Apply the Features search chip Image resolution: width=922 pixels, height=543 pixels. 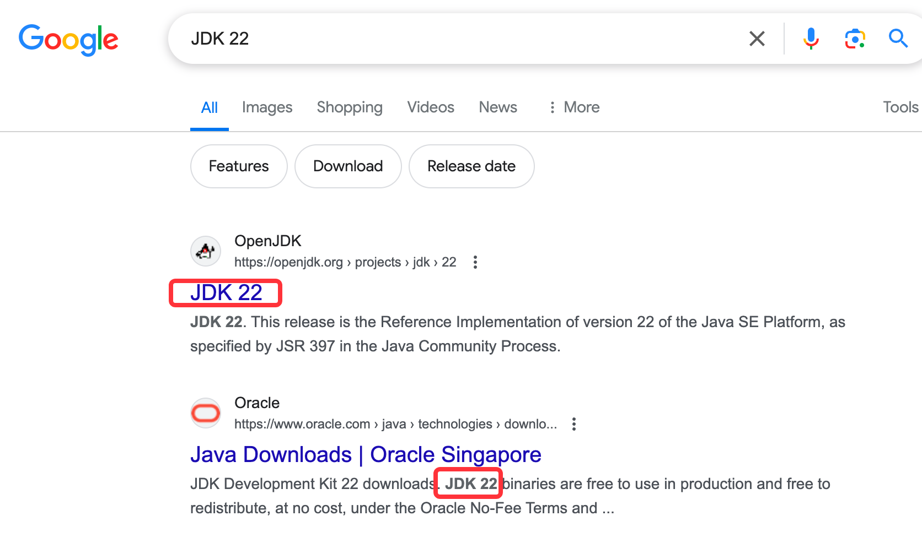coord(239,166)
